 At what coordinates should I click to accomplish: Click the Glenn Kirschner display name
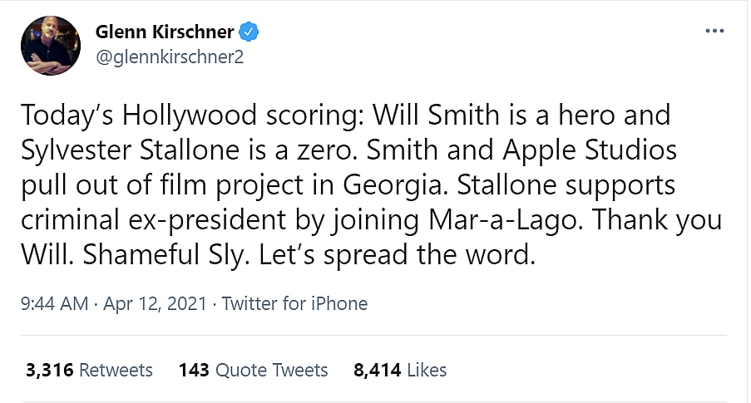pos(166,32)
